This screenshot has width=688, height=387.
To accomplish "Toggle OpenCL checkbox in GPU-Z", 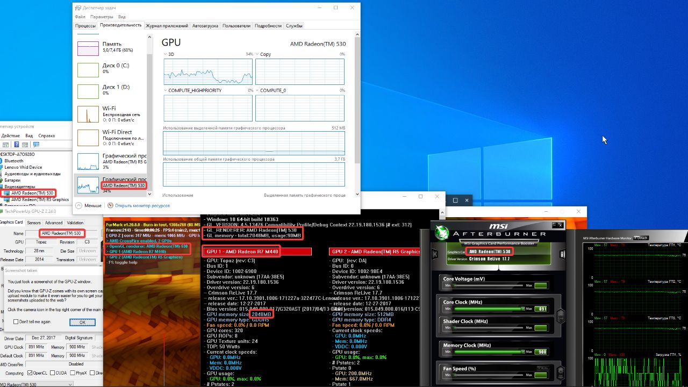I will [x=31, y=372].
